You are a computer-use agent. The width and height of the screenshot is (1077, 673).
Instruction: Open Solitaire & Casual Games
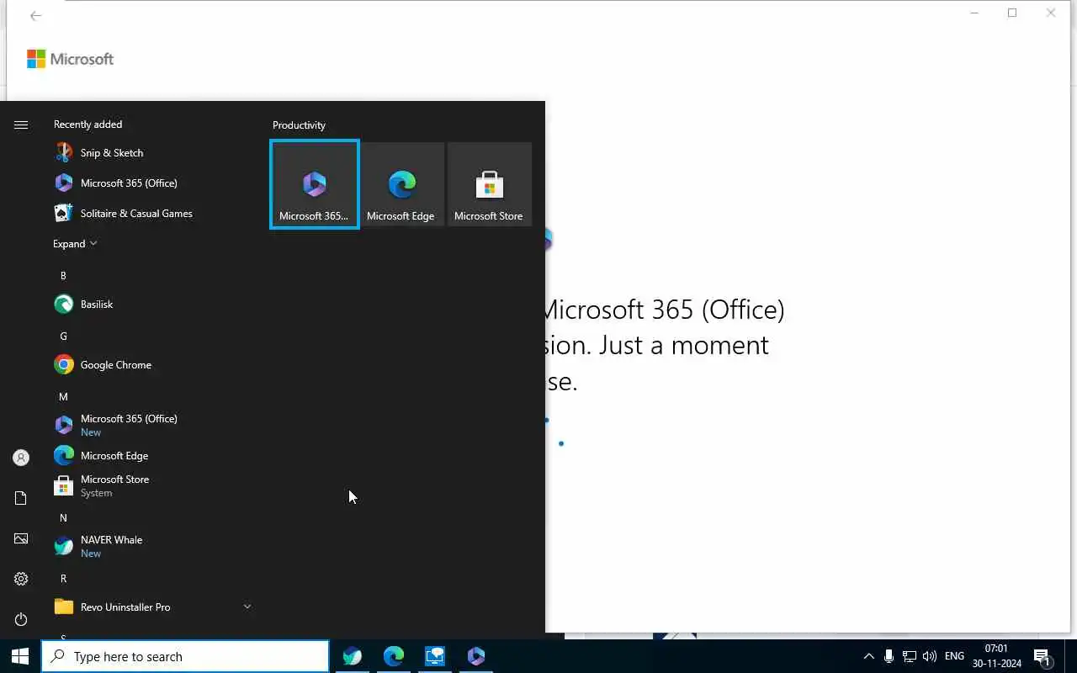(x=151, y=214)
